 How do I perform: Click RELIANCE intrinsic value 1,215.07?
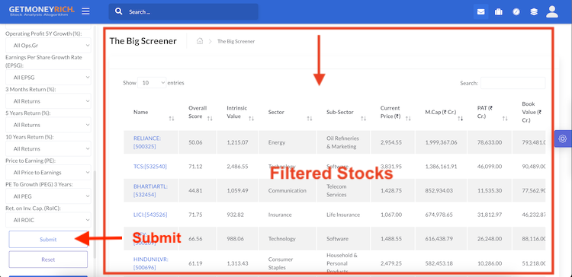click(x=237, y=142)
